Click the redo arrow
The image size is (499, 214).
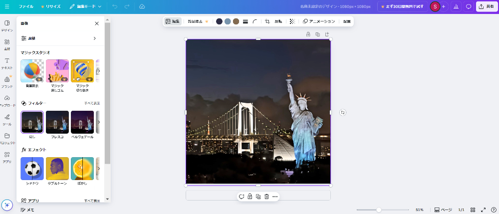127,6
